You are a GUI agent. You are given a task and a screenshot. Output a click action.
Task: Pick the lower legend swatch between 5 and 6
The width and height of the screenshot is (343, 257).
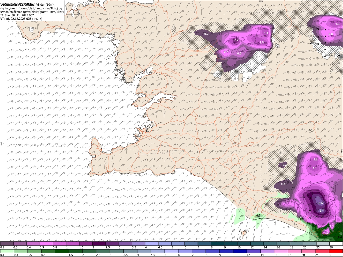point(172,251)
